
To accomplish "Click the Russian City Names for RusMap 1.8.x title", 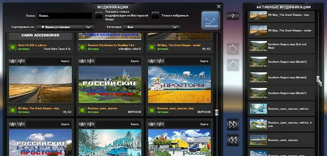I will point(112,45).
